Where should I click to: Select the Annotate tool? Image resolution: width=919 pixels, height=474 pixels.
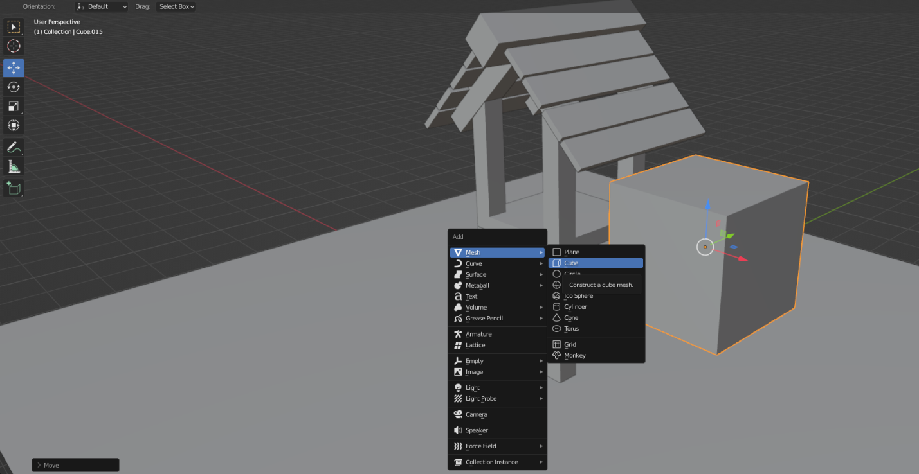[14, 147]
